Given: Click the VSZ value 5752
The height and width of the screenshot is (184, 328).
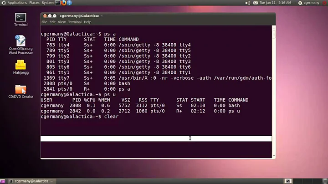Looking at the screenshot, I should pyautogui.click(x=124, y=106).
